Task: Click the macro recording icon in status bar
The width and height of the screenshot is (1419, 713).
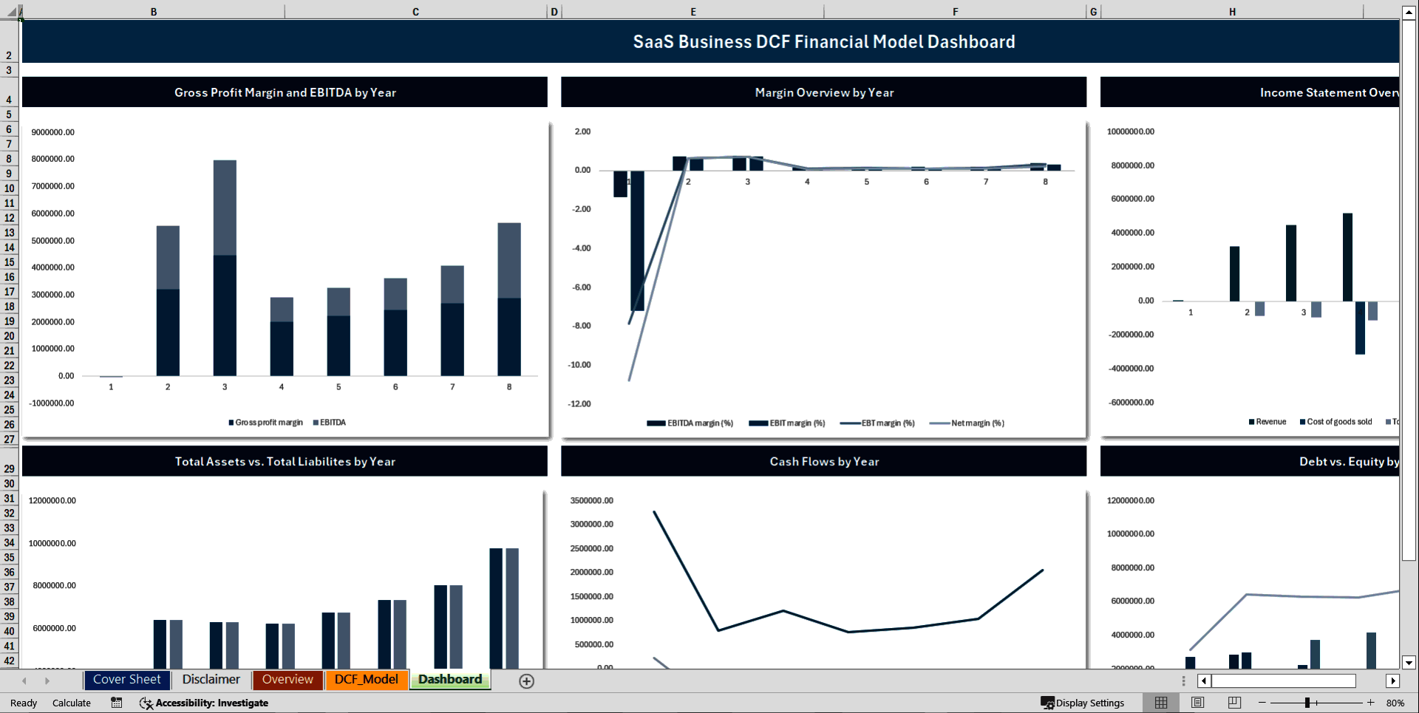Action: [116, 703]
